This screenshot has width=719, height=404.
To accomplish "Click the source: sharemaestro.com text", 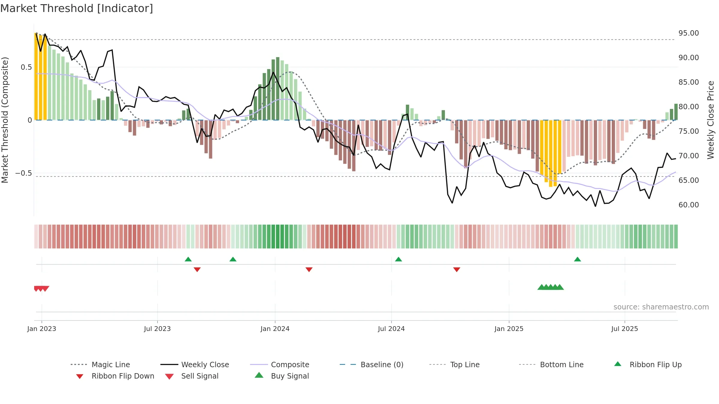I will [661, 307].
